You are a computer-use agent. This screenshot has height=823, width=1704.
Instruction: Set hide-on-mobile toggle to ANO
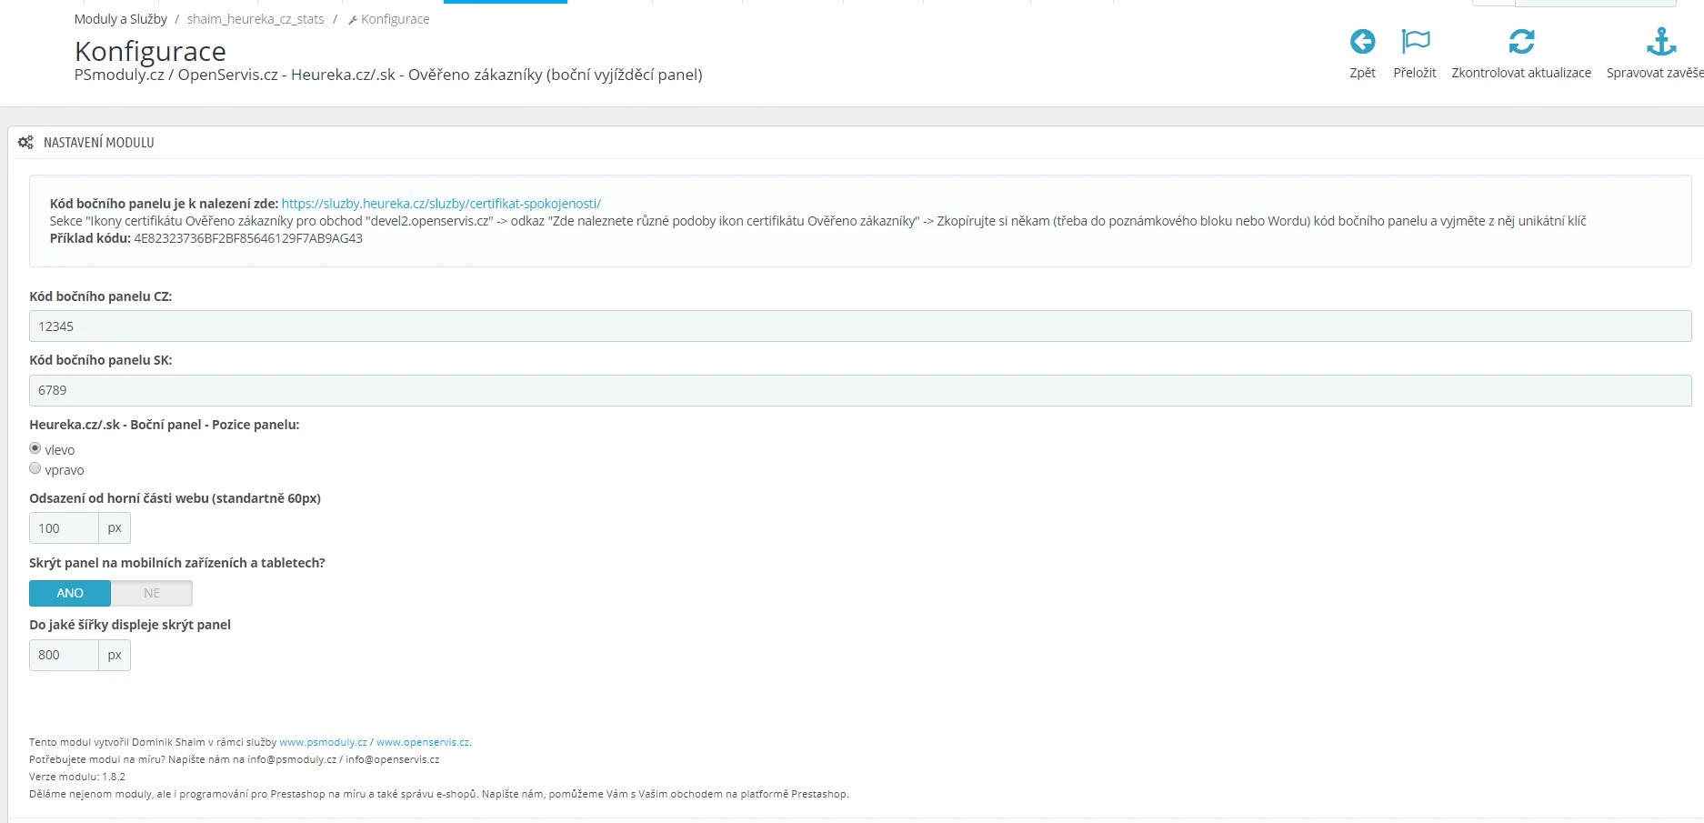(70, 593)
